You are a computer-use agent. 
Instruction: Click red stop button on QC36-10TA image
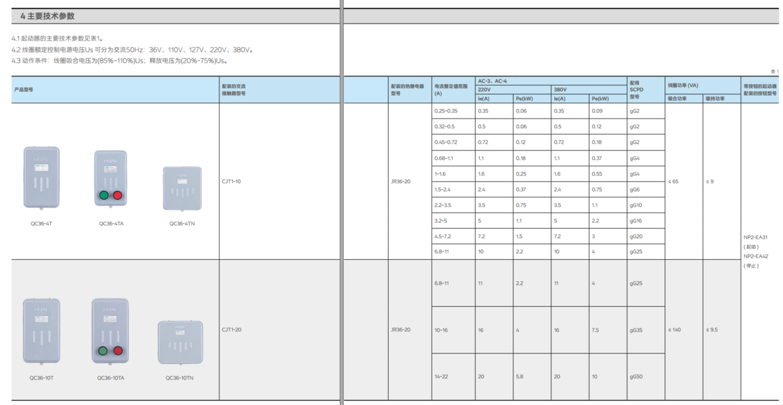click(x=118, y=351)
